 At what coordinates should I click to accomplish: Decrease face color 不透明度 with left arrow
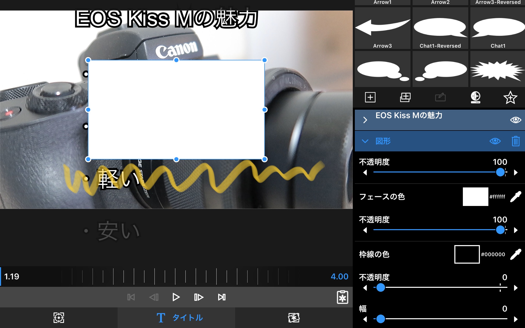tap(365, 230)
